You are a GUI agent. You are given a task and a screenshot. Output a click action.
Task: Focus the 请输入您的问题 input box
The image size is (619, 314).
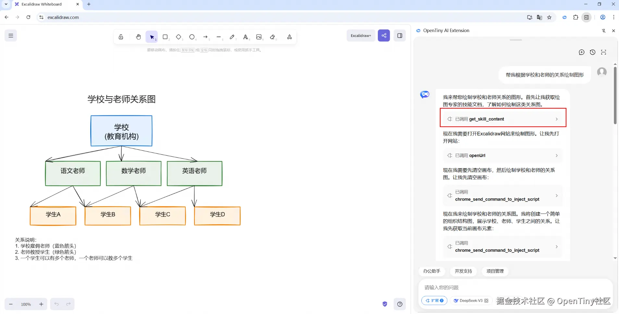(x=515, y=287)
